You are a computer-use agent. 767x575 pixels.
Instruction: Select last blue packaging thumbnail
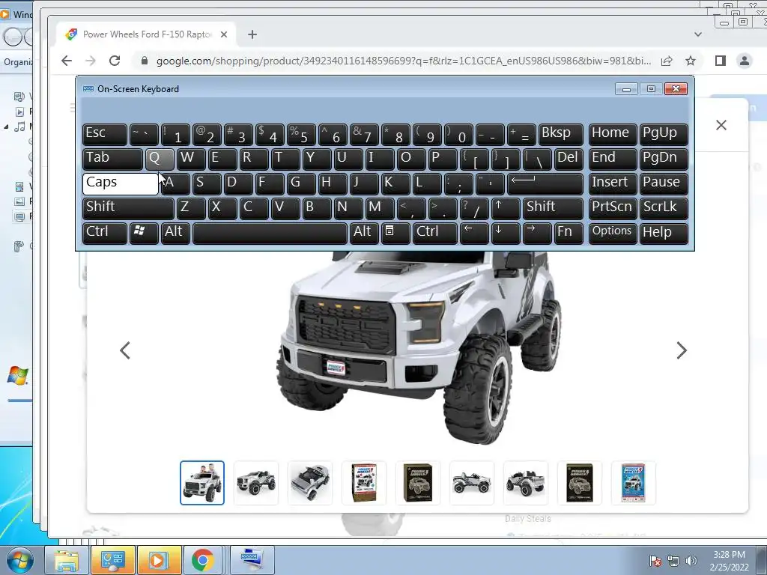(634, 483)
